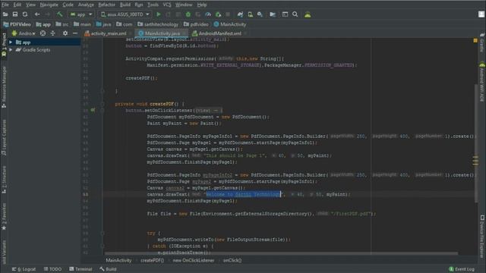
Task: Click the Sync Project with Gradle icon
Action: coord(240,14)
